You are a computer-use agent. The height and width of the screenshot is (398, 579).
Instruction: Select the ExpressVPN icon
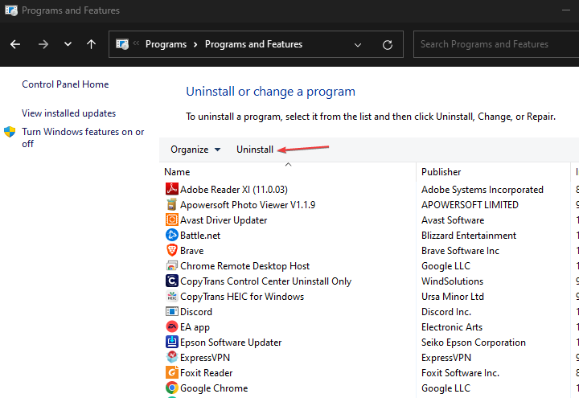click(x=171, y=358)
